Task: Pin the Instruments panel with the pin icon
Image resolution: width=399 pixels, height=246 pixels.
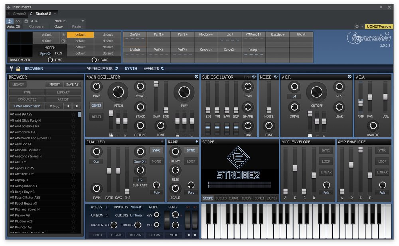Action: pos(381,7)
